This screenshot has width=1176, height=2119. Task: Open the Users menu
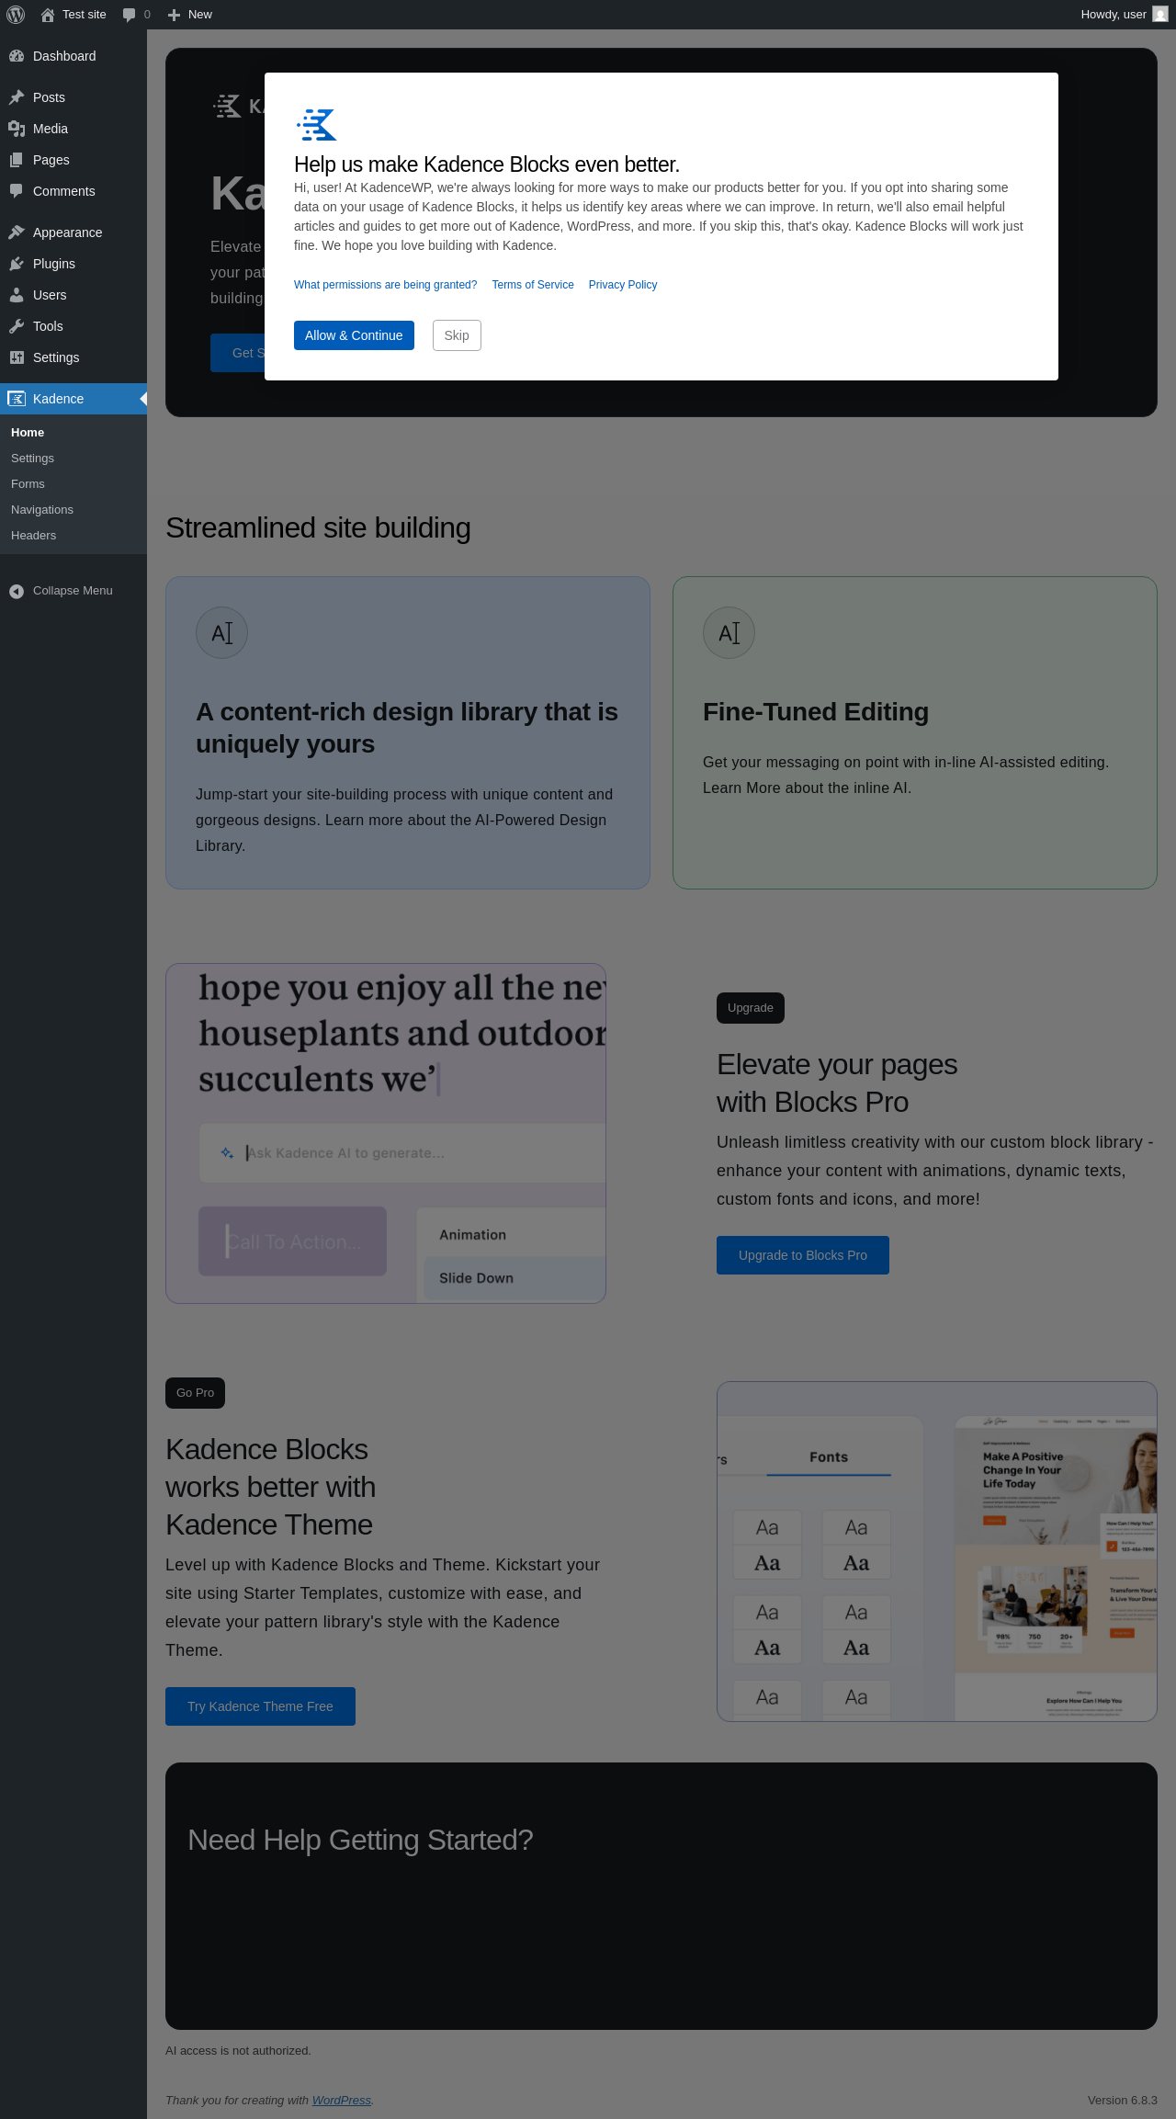[x=73, y=295]
